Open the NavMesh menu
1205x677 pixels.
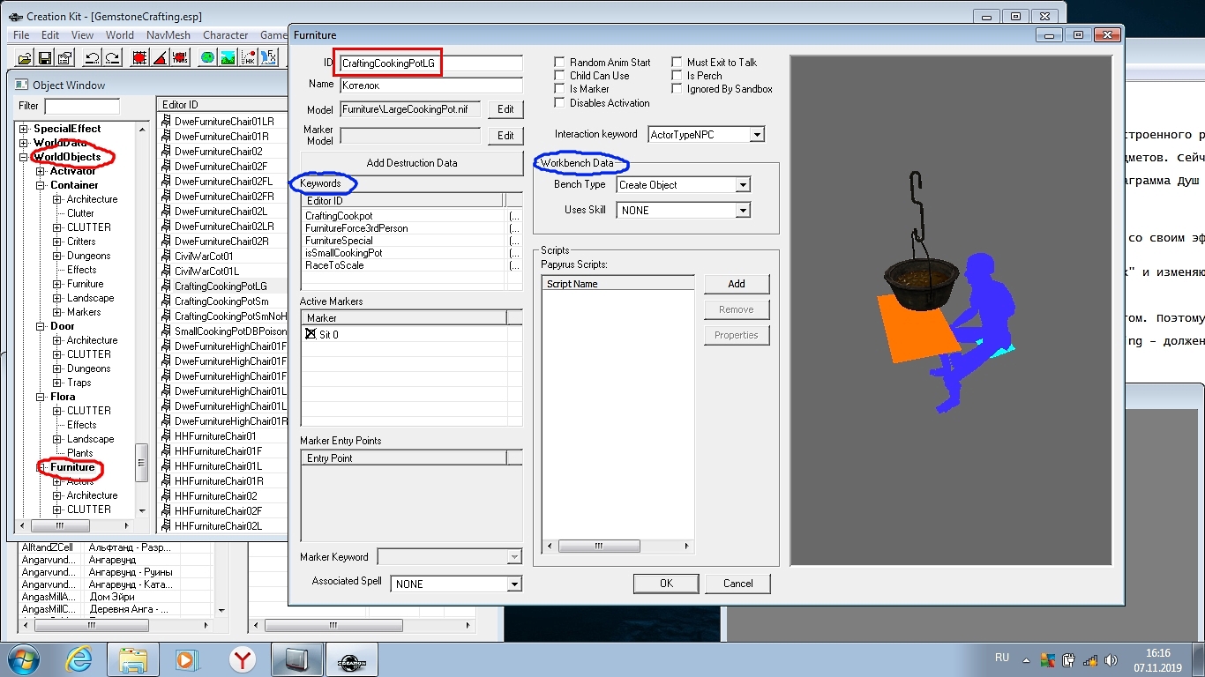pyautogui.click(x=168, y=35)
